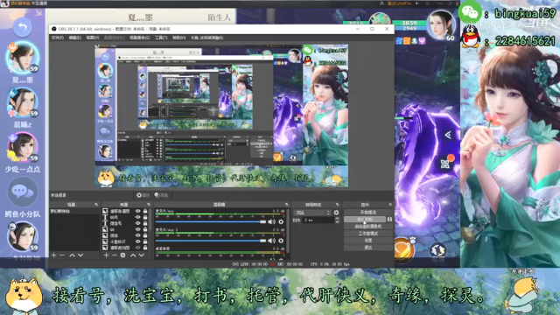The width and height of the screenshot is (560, 315).
Task: Click the 设置 Settings button in controls
Action: (x=368, y=241)
